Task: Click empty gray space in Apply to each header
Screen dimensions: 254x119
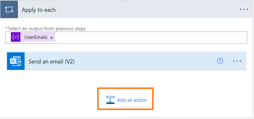Action: pyautogui.click(x=146, y=10)
